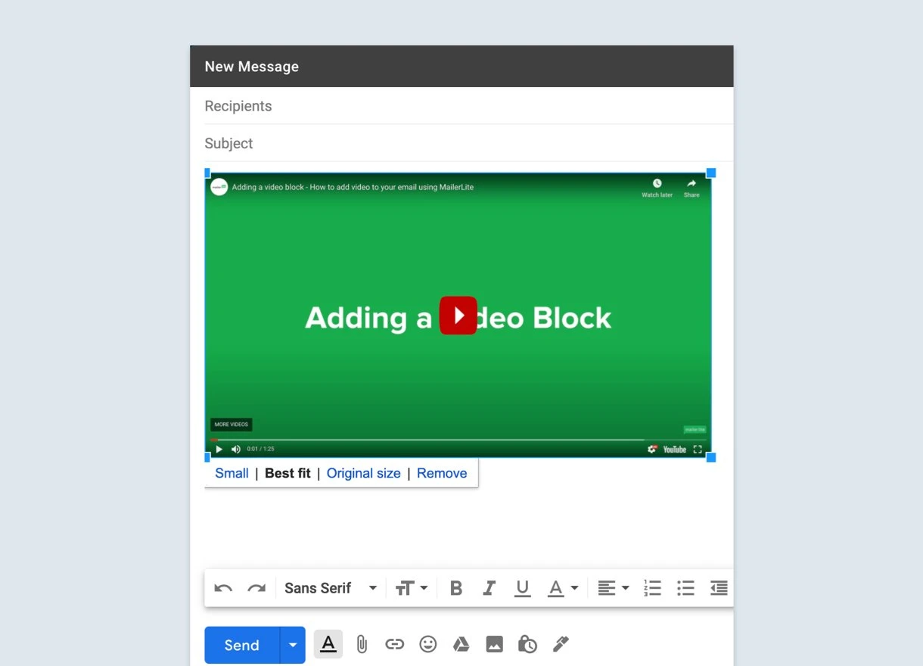Undo the last action
This screenshot has height=666, width=923.
[223, 588]
